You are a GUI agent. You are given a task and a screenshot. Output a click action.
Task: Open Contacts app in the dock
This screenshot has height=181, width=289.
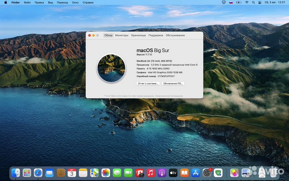tap(61, 173)
